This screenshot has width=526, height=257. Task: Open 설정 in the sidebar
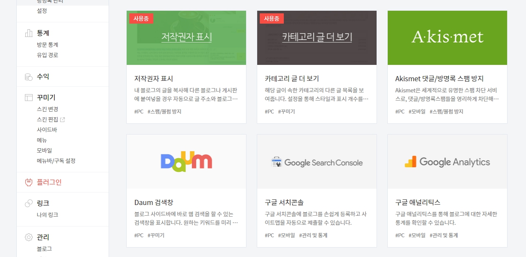coord(42,11)
